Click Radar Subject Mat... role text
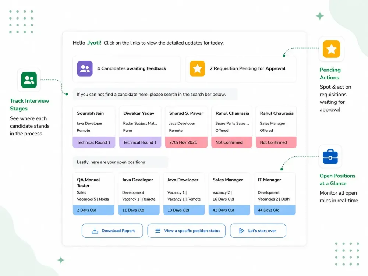Image resolution: width=368 pixels, height=276 pixels. [140, 123]
